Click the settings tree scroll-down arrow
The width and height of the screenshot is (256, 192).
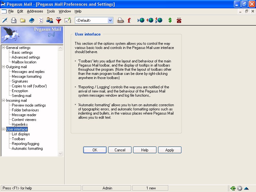pyautogui.click(x=60, y=153)
